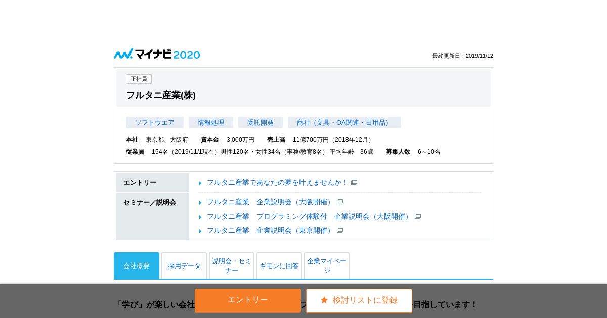Screen dimensions: 607x318
Task: Click 売上高 11億700万円 text
Action: tap(320, 140)
